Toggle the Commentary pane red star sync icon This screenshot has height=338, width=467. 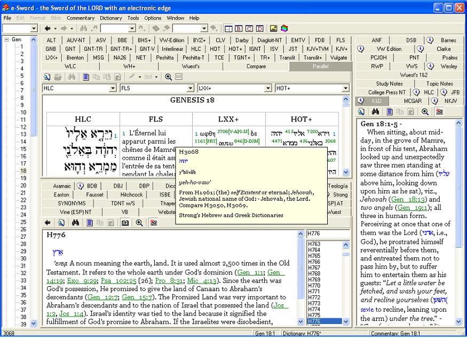click(439, 112)
